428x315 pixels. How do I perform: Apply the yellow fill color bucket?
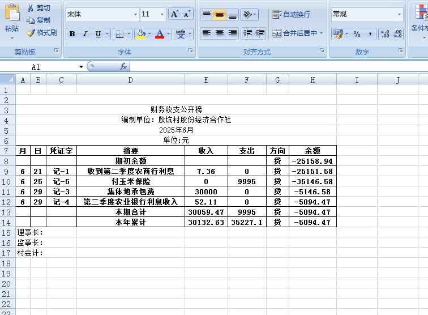coord(141,34)
